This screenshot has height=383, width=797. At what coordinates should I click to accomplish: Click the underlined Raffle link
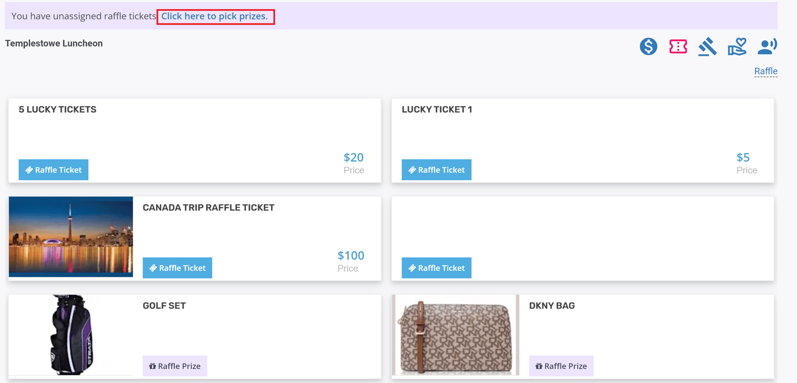point(766,71)
